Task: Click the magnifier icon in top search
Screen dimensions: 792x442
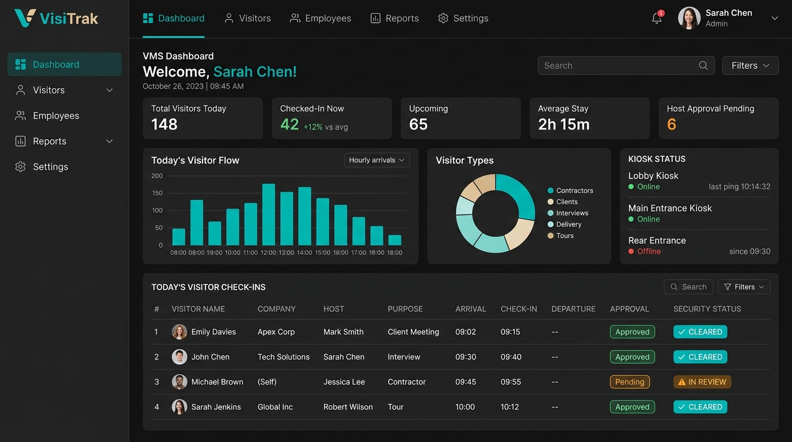Action: pyautogui.click(x=703, y=66)
